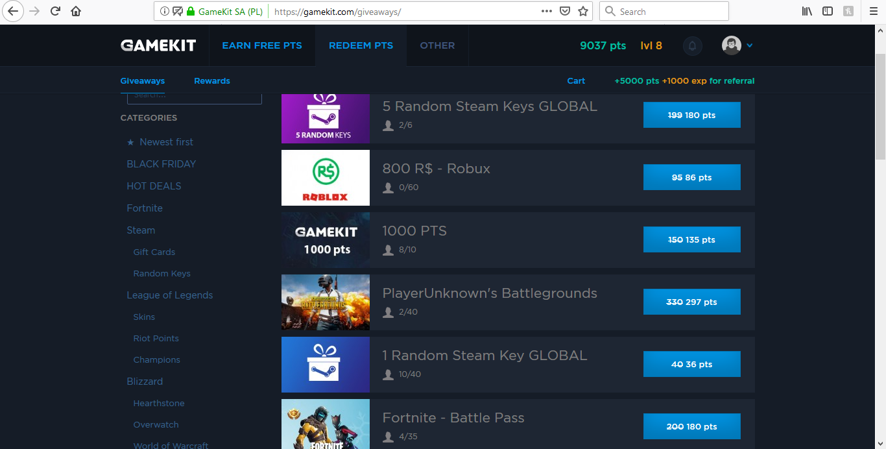Open the user avatar profile icon
Viewport: 886px width, 449px height.
click(x=732, y=45)
